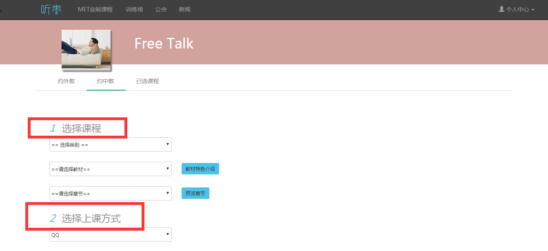This screenshot has height=251, width=548.
Task: Switch to the 约外教 tab
Action: tap(67, 81)
